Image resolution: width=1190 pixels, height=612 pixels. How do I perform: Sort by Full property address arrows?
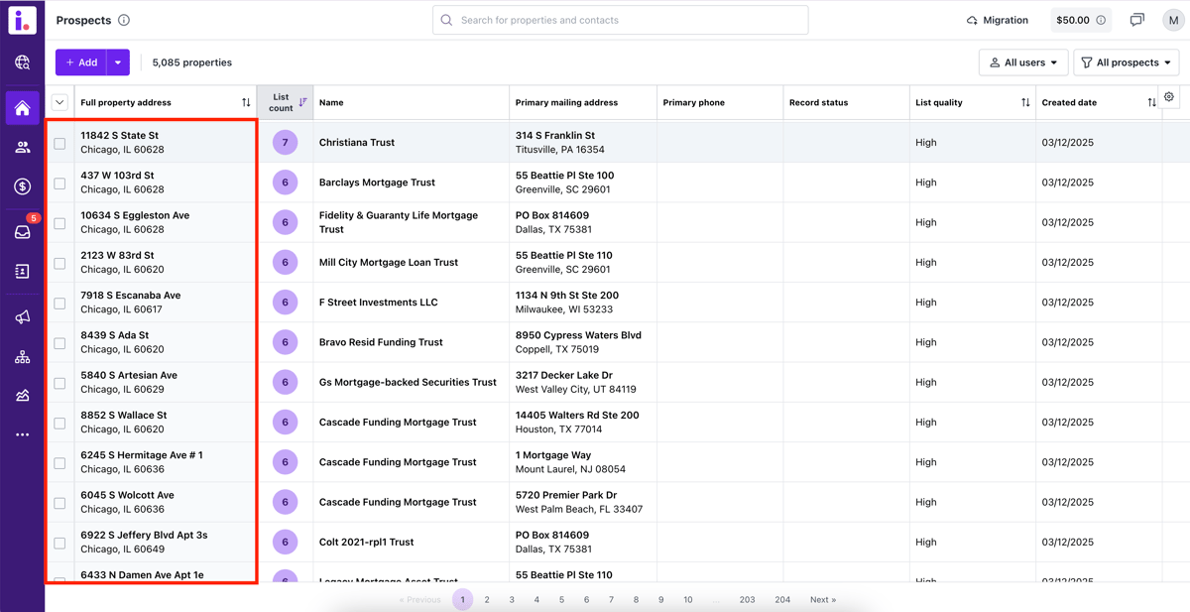pyautogui.click(x=246, y=102)
